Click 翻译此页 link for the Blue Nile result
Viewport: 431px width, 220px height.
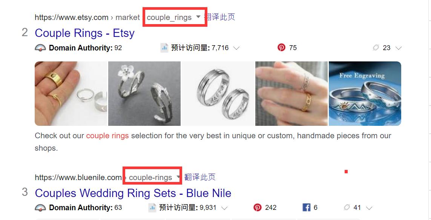pyautogui.click(x=200, y=177)
